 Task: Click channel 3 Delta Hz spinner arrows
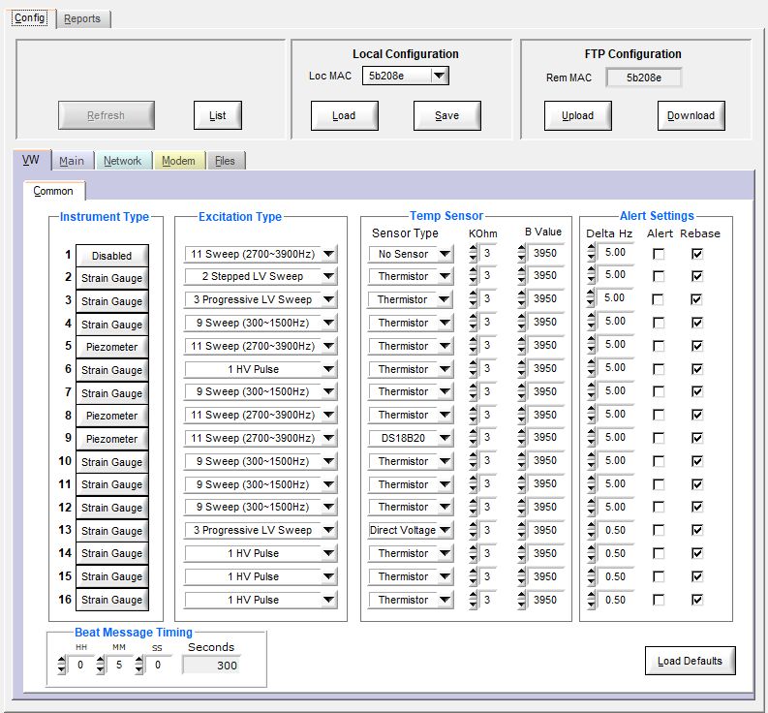(x=591, y=298)
